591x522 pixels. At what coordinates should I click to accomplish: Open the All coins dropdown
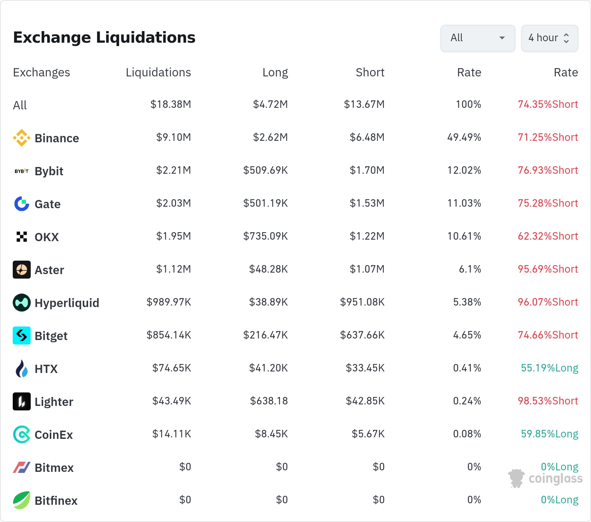(x=478, y=38)
